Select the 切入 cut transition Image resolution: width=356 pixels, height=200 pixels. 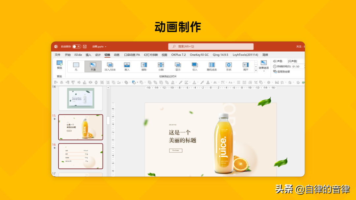(195, 66)
